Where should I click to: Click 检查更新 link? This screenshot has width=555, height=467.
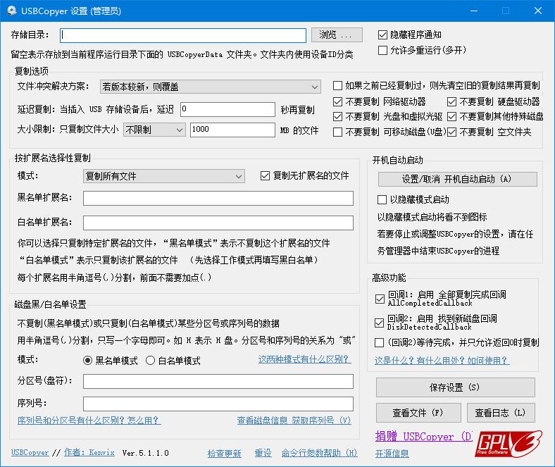[224, 453]
